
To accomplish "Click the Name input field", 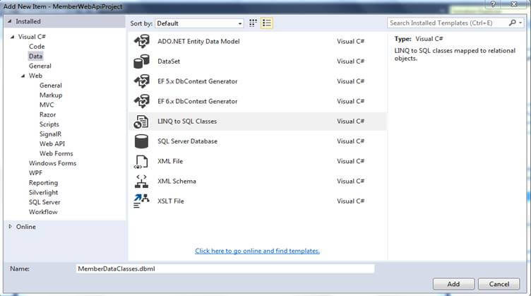I will [x=225, y=269].
